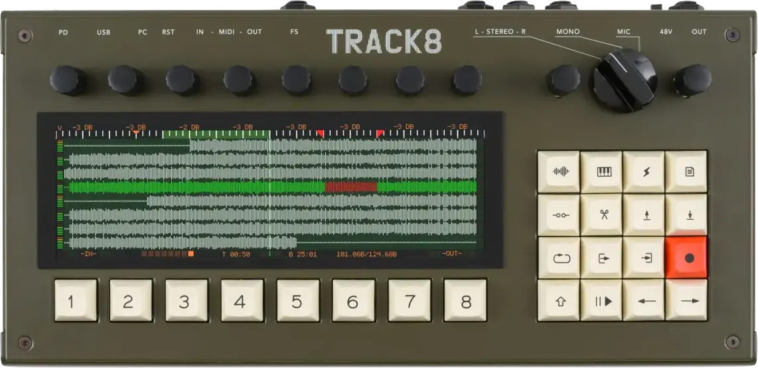
Task: Click the 48V label
Action: click(x=666, y=32)
